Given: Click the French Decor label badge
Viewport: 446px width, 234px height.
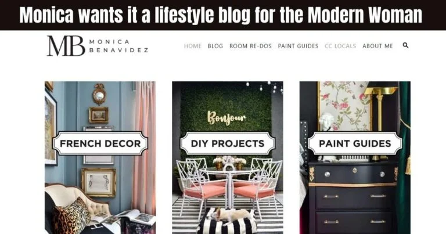Looking at the screenshot, I should pos(100,143).
